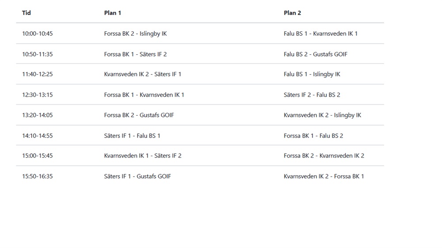Select Forssa BK 1 - Falu BS 2 match
Viewport: 442px width, 248px height.
coord(313,135)
